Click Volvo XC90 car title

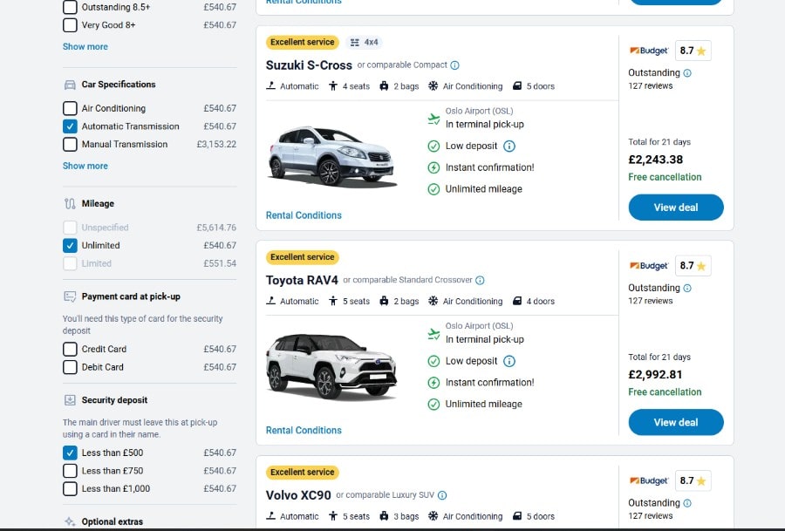[298, 495]
